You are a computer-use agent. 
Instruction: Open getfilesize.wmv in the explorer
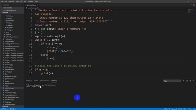9,79
